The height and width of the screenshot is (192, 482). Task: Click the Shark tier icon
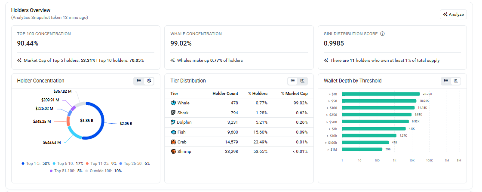tap(173, 113)
